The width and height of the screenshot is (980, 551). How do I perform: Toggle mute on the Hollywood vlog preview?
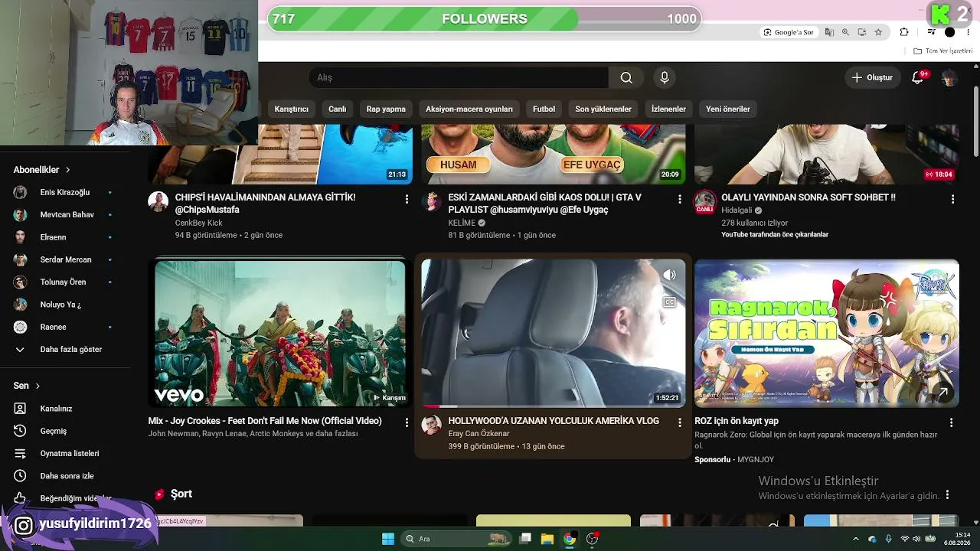[669, 275]
